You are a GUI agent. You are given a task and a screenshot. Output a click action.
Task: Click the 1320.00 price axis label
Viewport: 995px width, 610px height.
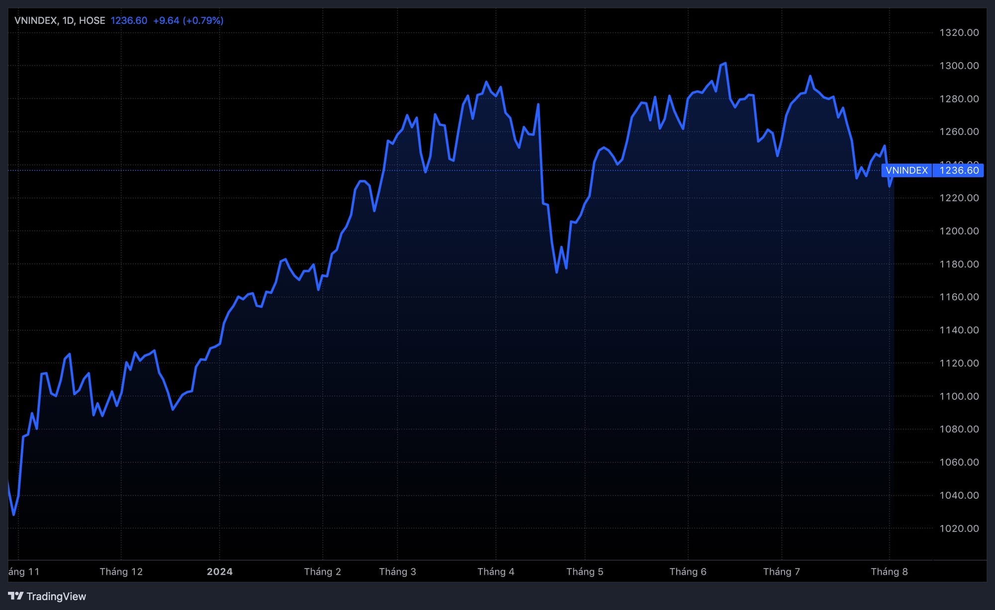point(959,33)
